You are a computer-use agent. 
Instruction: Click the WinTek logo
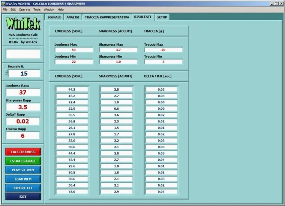point(23,24)
